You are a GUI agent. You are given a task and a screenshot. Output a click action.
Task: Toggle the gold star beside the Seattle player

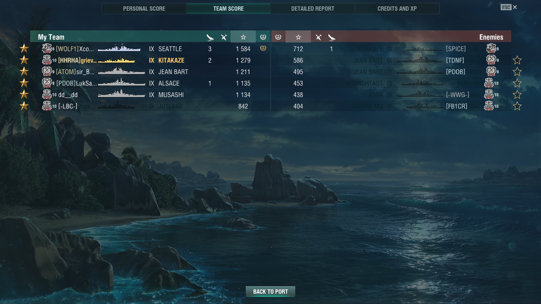point(24,48)
